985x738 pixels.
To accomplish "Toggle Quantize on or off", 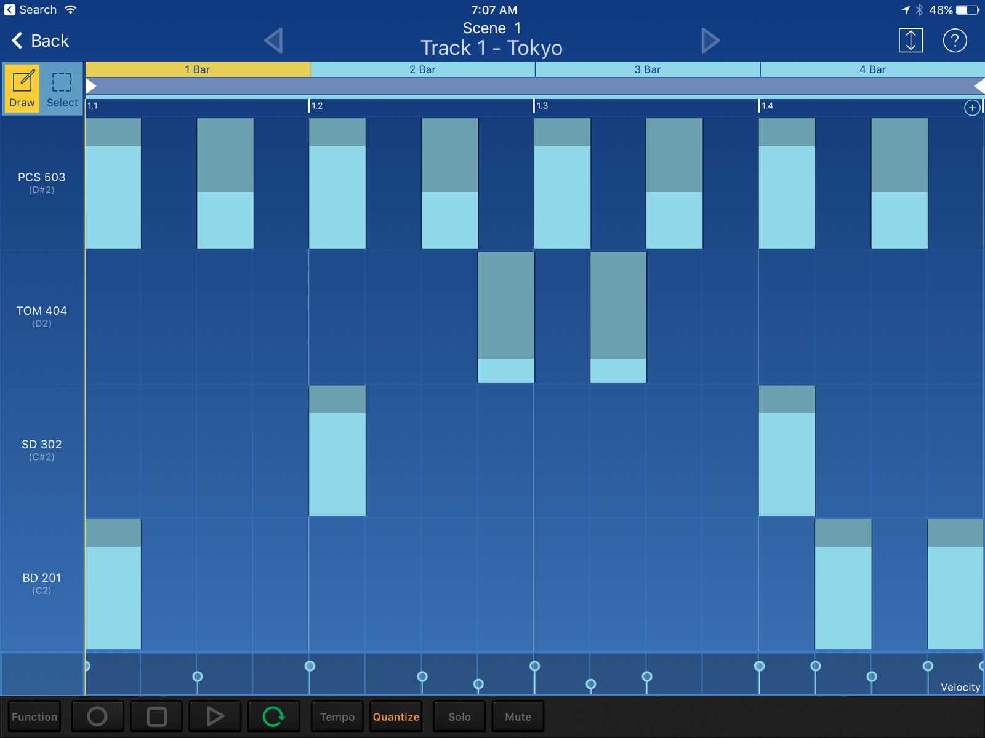I will 396,716.
